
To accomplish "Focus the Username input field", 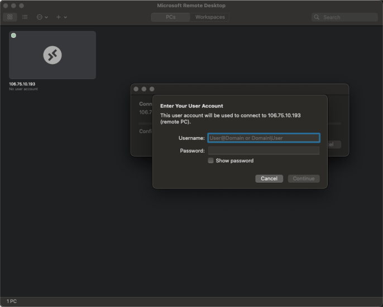I will point(264,138).
